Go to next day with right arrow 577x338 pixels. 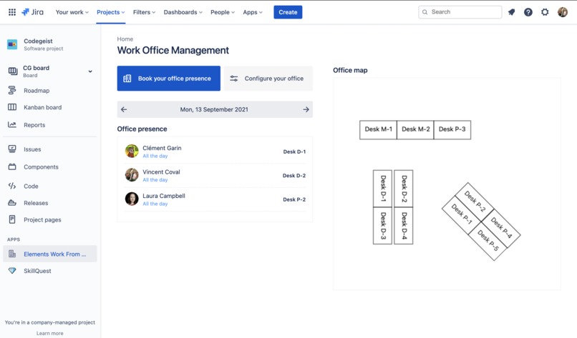pos(306,109)
